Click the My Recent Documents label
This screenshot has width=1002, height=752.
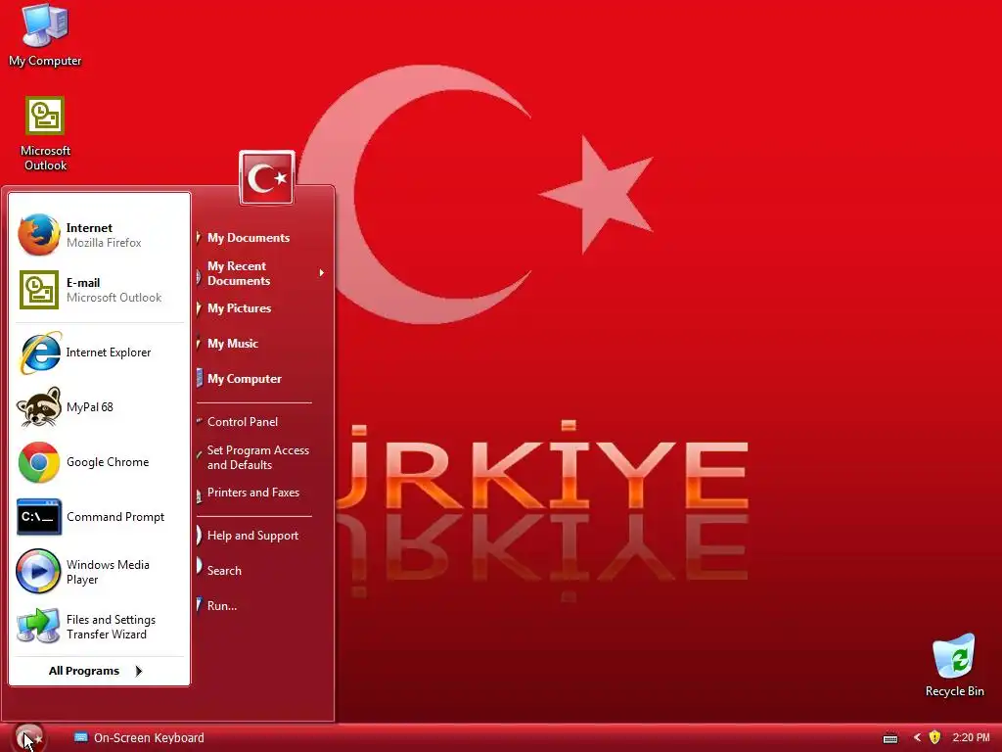coord(239,273)
